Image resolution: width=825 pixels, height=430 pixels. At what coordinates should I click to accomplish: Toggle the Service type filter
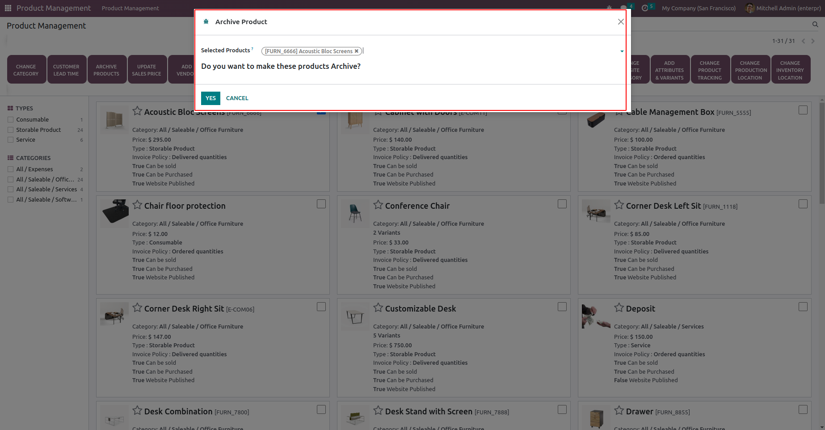point(10,139)
